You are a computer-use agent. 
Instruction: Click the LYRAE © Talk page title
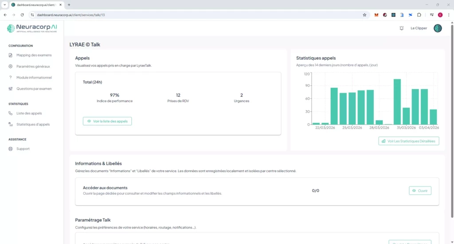click(x=85, y=44)
